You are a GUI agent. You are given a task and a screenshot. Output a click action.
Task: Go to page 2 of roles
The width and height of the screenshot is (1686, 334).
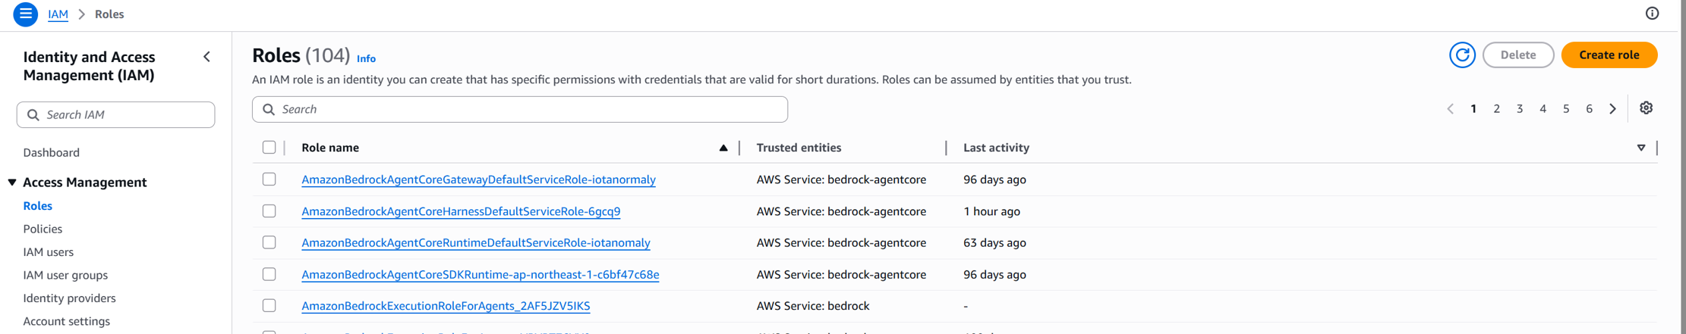click(x=1496, y=109)
